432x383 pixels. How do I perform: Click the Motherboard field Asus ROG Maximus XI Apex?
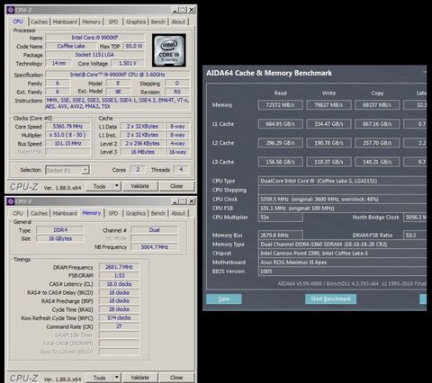click(x=342, y=263)
